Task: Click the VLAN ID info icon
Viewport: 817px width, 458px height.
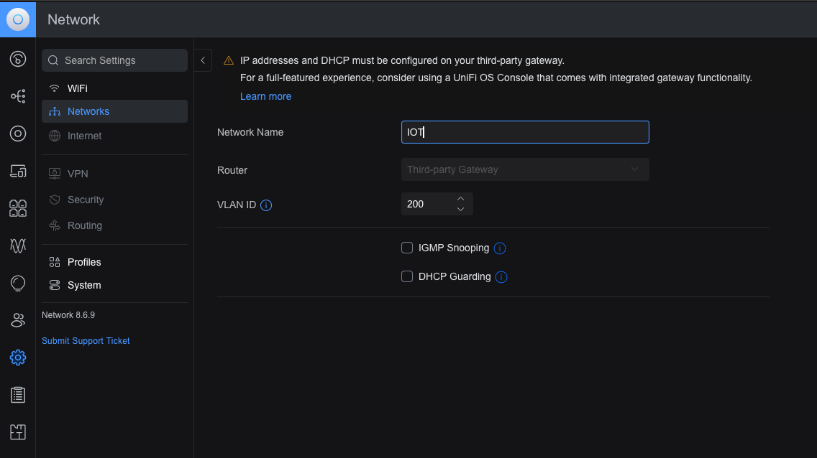Action: click(265, 205)
